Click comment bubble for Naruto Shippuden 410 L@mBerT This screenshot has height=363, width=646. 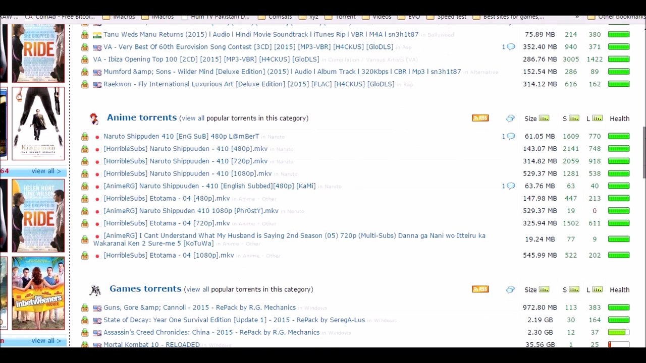[511, 136]
